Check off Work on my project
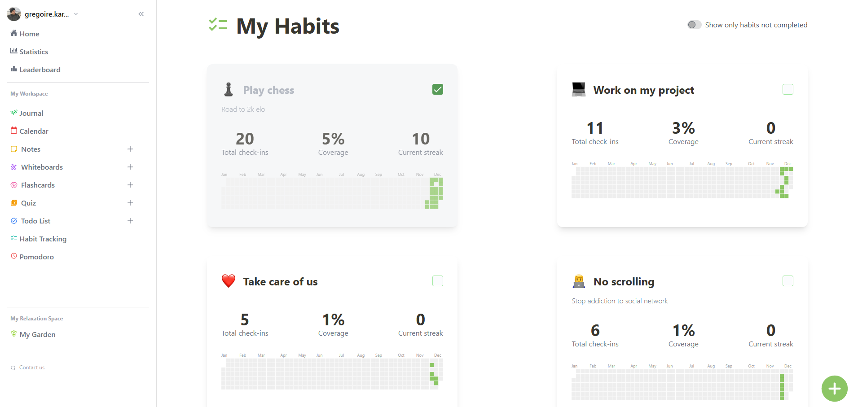The image size is (858, 407). coord(788,90)
